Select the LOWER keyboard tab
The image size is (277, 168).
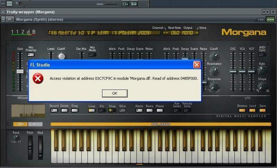point(20,124)
